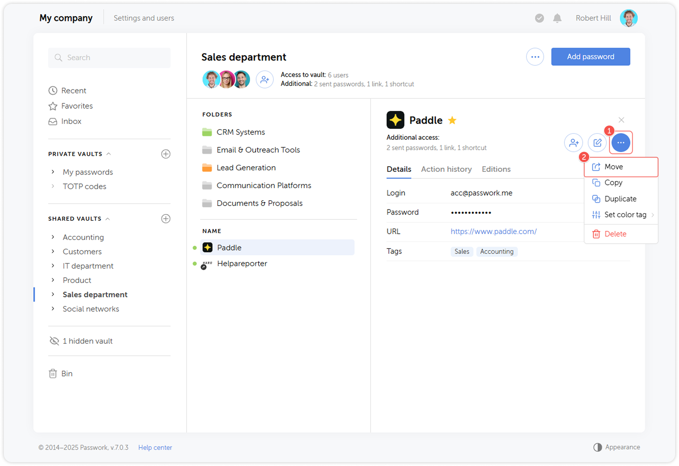
Task: Click the Add password button
Action: tap(590, 57)
